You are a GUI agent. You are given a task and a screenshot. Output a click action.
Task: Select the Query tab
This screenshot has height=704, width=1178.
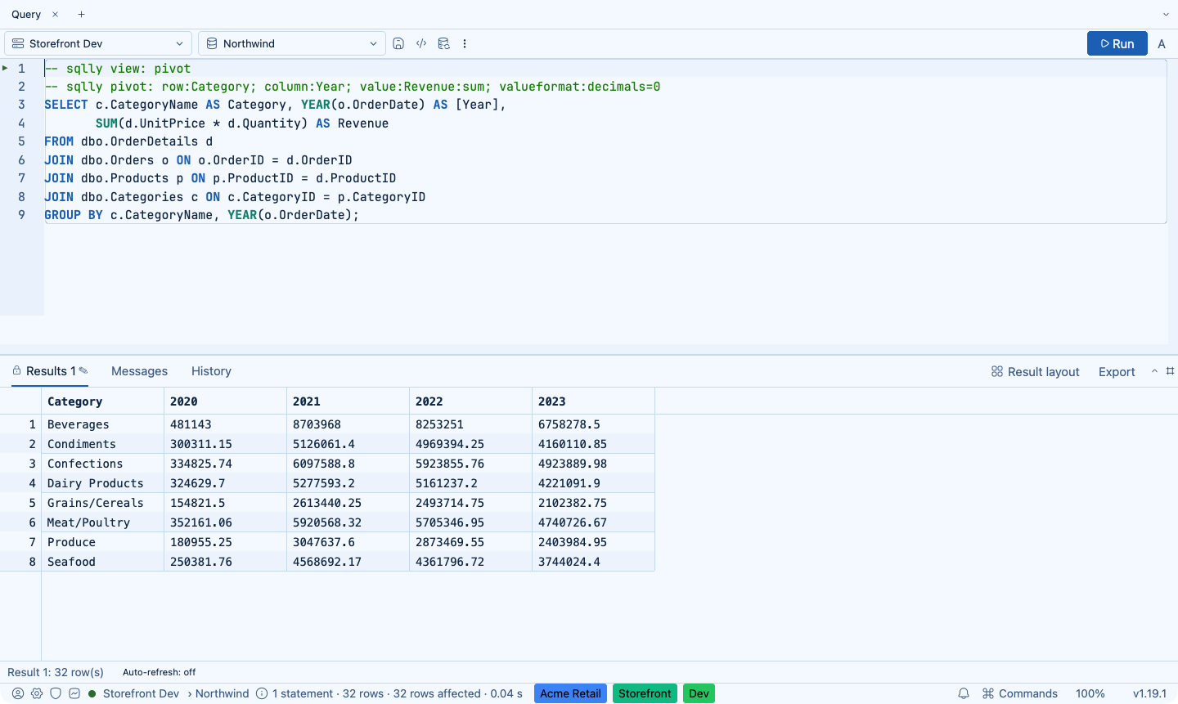click(x=26, y=15)
